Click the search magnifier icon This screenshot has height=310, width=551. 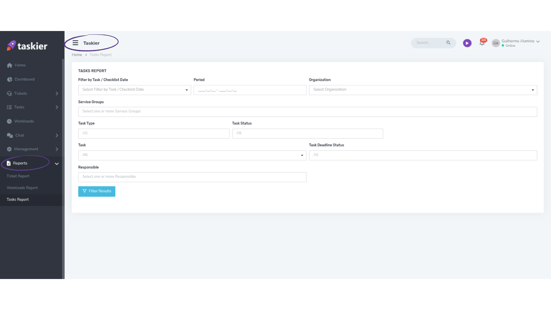448,43
